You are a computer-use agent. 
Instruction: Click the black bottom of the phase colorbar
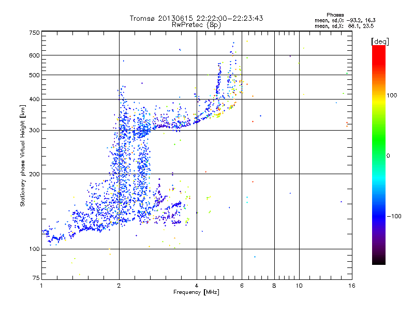[379, 261]
